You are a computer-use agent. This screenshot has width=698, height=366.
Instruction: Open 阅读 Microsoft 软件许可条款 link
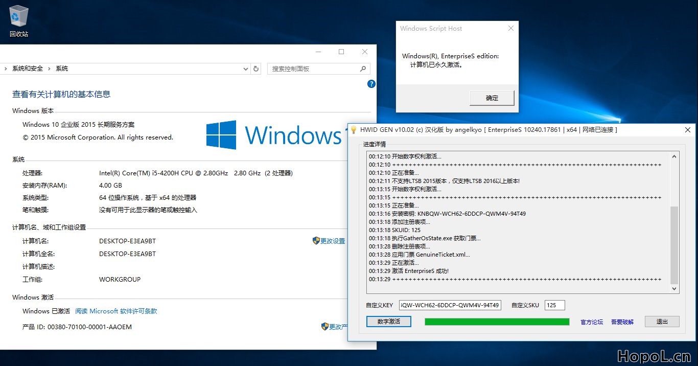116,311
